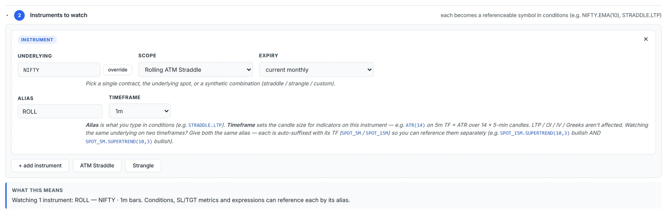Click the referenceable symbol hint at top right
Screen dimensions: 667x214
click(x=551, y=15)
